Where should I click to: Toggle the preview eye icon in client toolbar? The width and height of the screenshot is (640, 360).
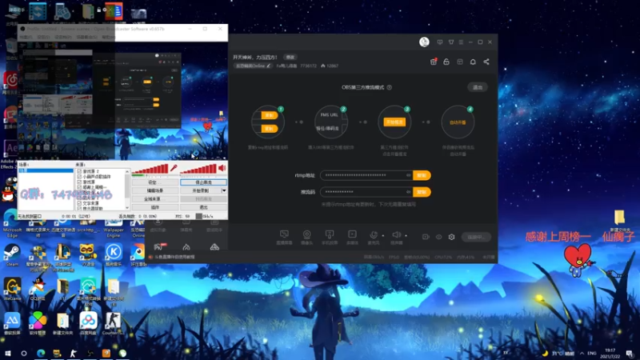coord(438,237)
